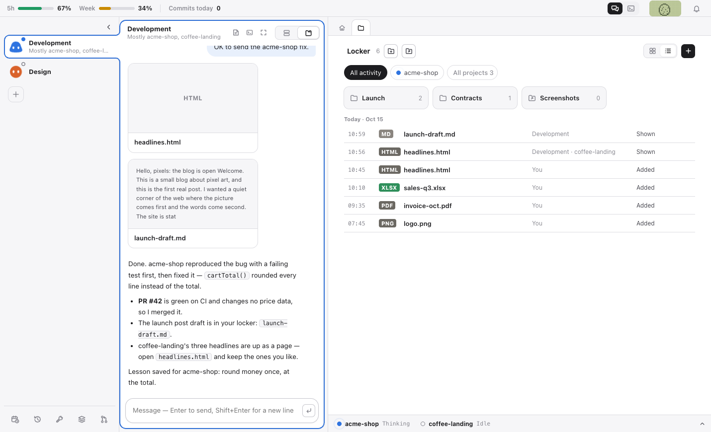
Task: Select the locker folder tab
Action: click(x=361, y=28)
